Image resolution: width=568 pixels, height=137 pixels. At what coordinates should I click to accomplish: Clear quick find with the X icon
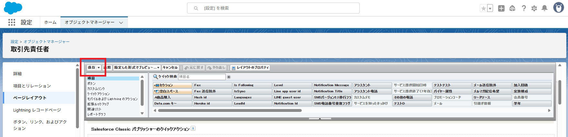(229, 77)
